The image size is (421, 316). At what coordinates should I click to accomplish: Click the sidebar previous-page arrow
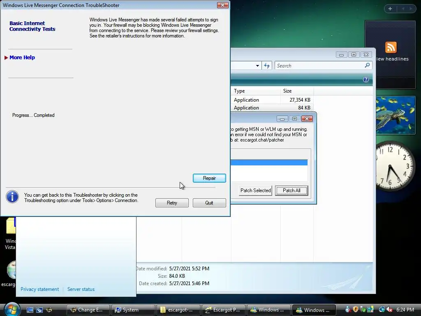[403, 9]
